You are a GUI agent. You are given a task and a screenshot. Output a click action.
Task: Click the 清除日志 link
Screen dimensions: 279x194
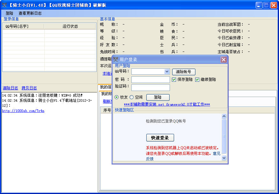(x=10, y=88)
